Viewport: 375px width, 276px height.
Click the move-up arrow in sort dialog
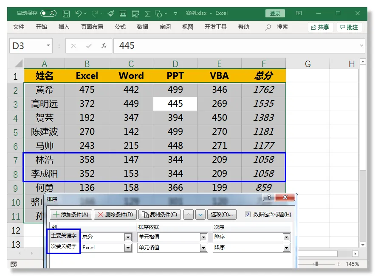(189, 215)
